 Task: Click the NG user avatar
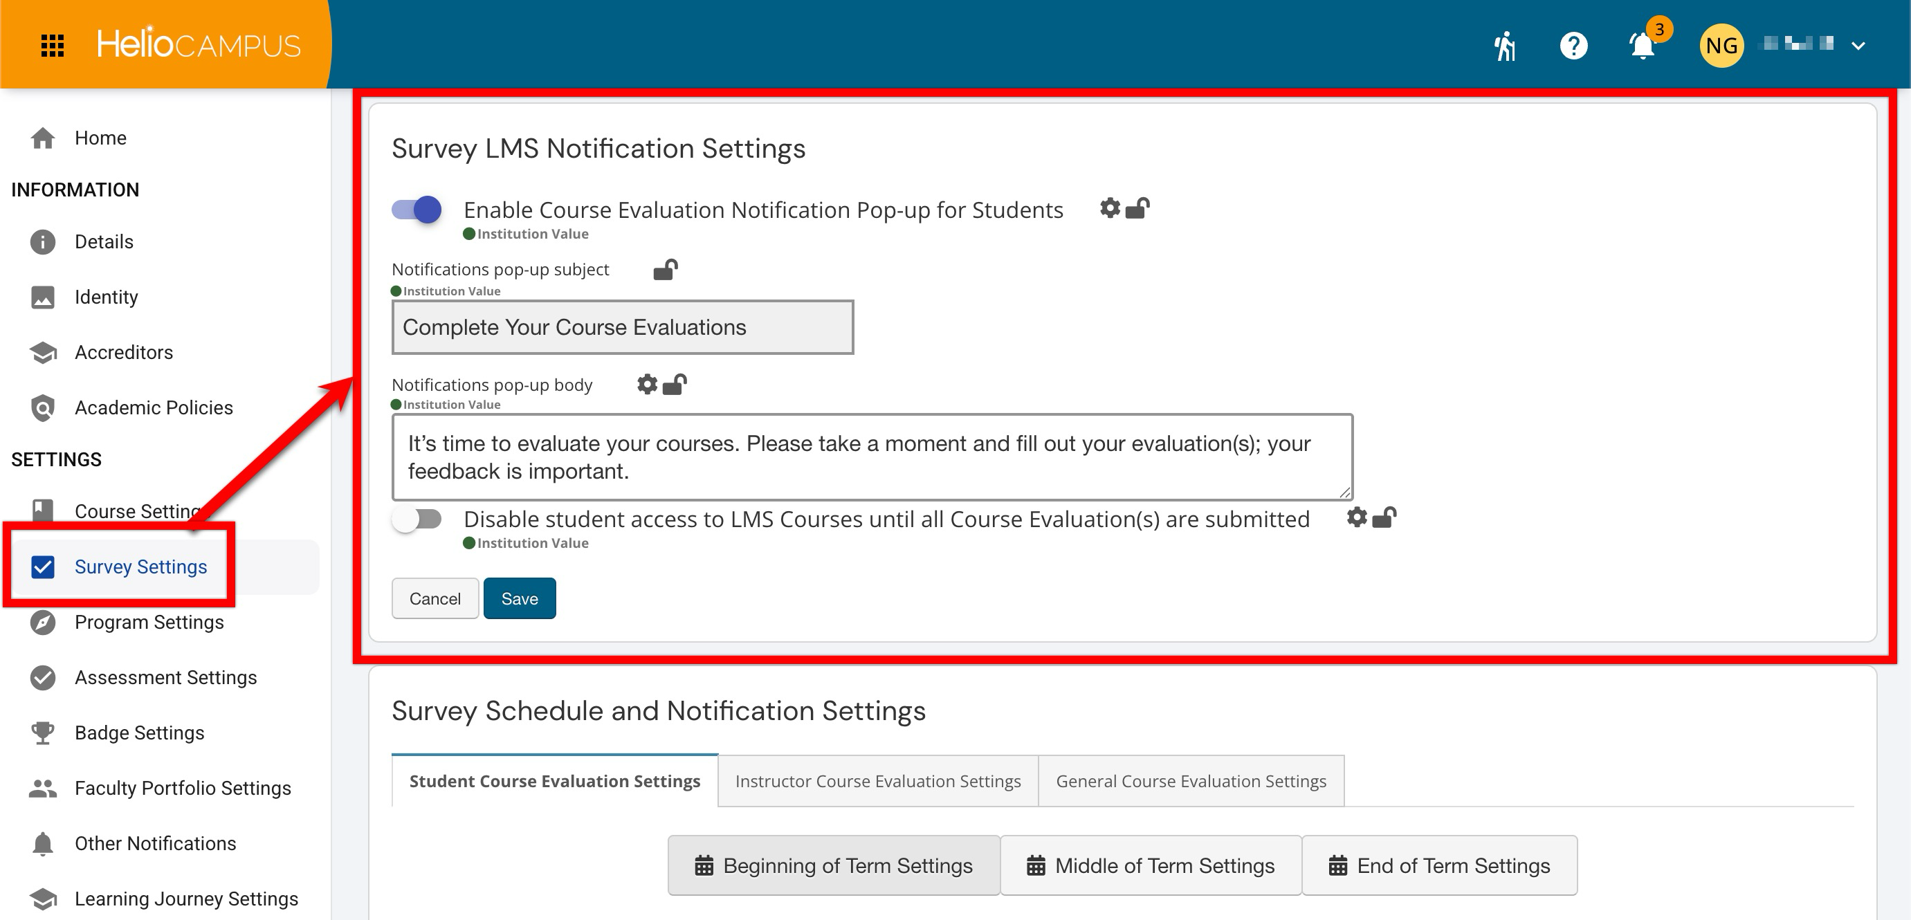click(1721, 45)
